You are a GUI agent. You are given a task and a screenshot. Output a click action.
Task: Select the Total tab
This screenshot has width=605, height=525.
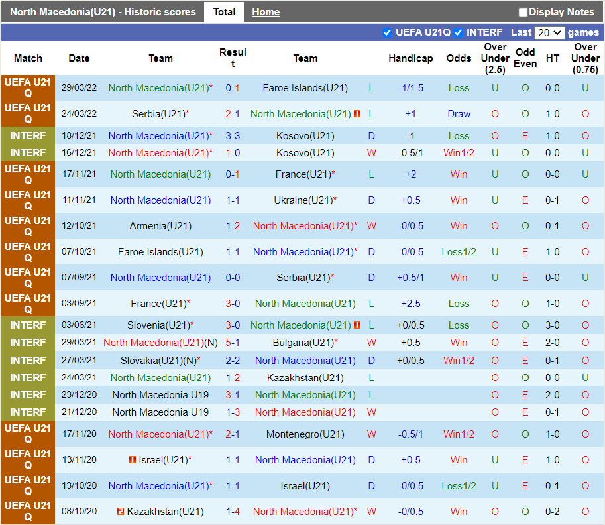click(x=224, y=12)
